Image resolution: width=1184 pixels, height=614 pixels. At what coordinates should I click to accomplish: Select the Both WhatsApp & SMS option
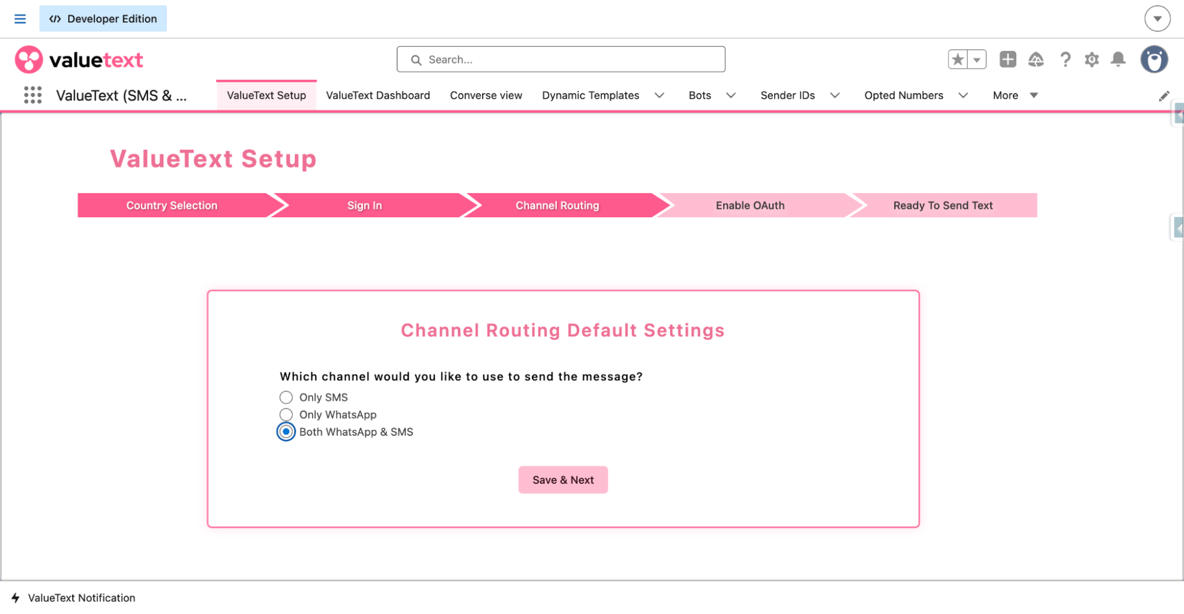click(286, 432)
